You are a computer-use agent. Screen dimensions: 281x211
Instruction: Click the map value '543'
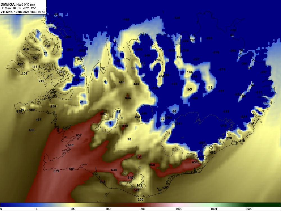136,190
